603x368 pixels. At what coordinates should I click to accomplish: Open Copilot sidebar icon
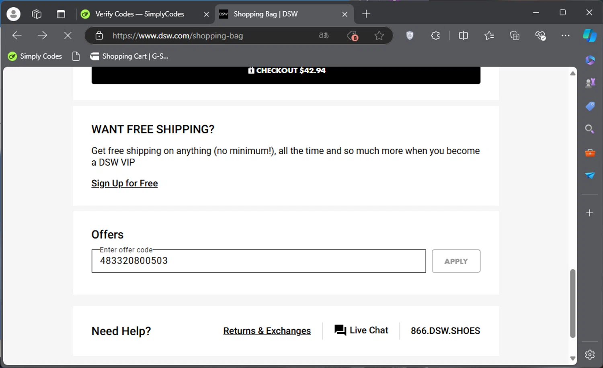589,35
